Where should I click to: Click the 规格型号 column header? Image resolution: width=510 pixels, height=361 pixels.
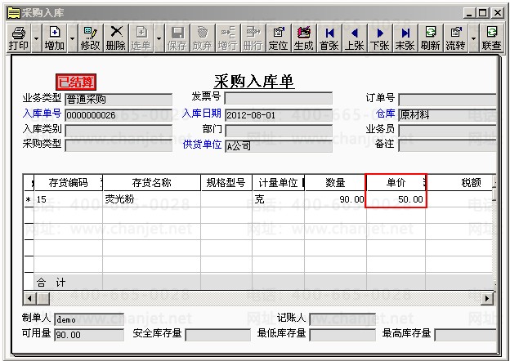pos(226,183)
